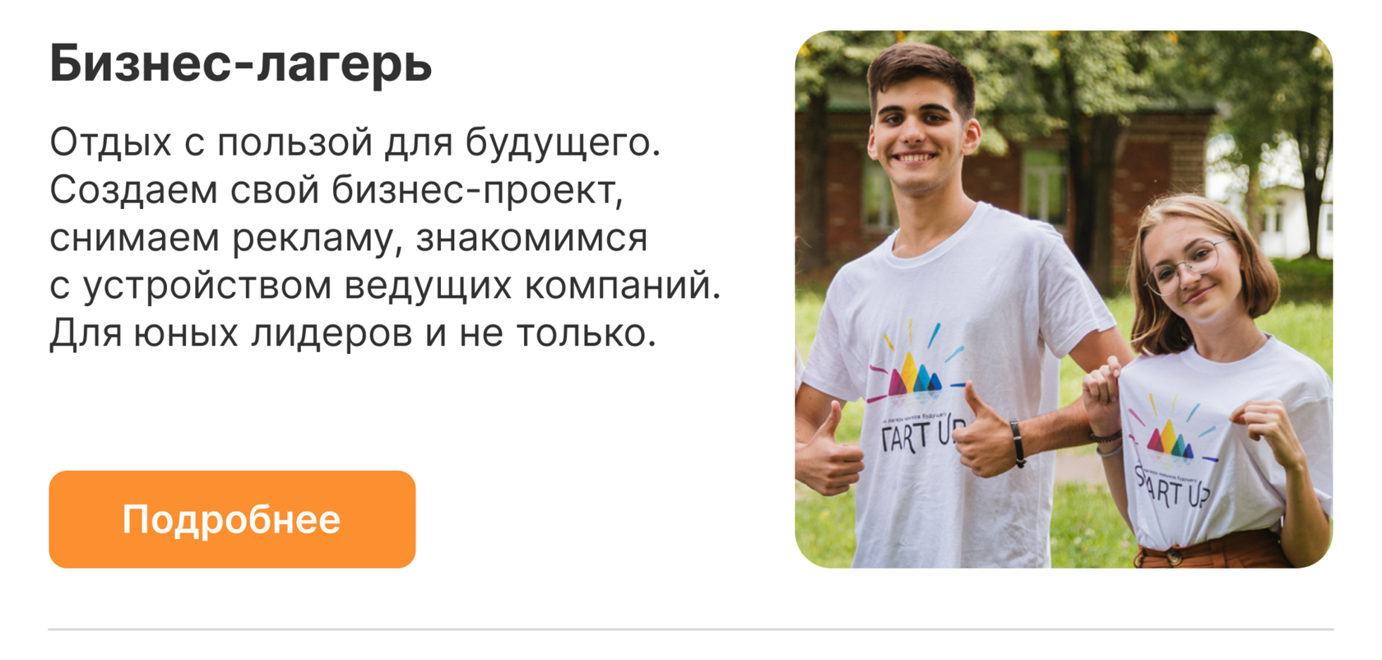1382x660 pixels.
Task: Click the line Отдых с пользой для будущего
Action: point(355,142)
